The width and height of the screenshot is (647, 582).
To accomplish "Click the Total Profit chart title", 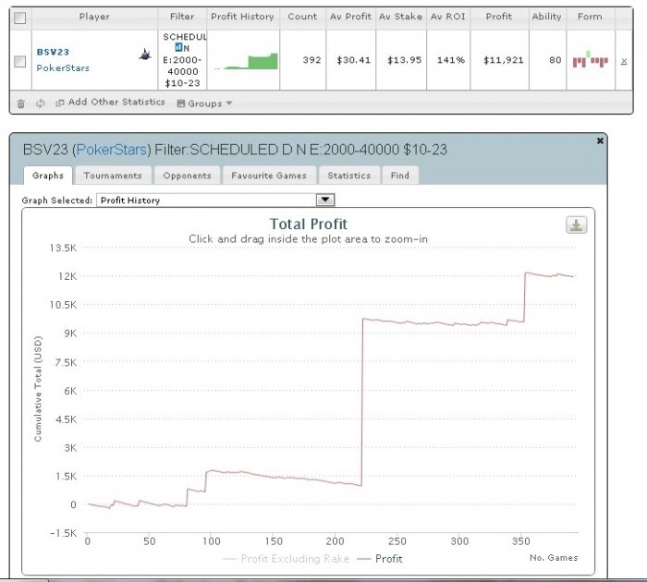I will coord(308,224).
